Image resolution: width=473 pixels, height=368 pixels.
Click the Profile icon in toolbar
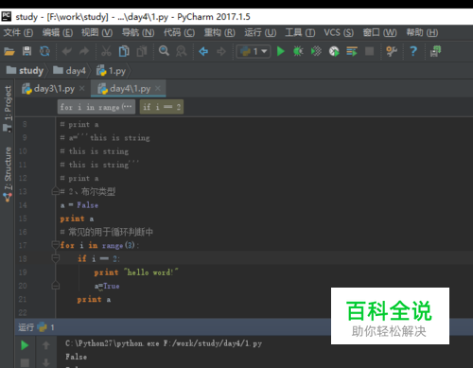point(334,51)
